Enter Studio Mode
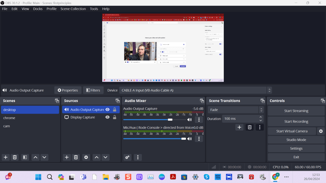The height and width of the screenshot is (183, 326). point(296,140)
